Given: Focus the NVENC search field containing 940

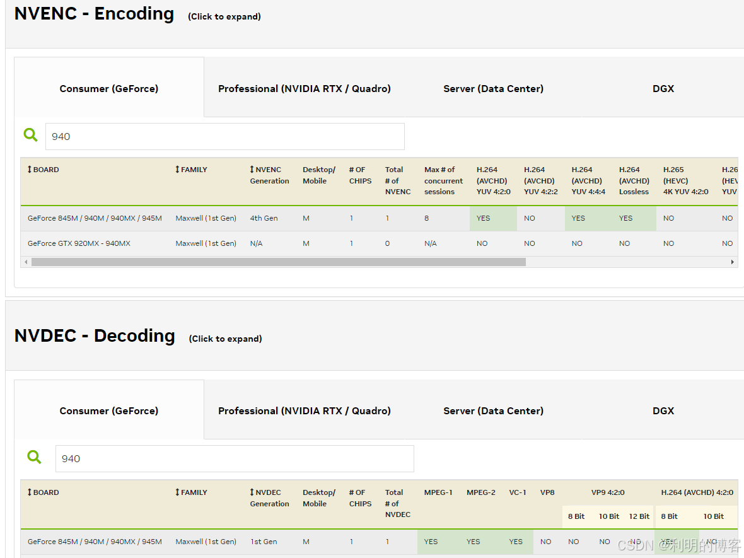Looking at the screenshot, I should (225, 137).
